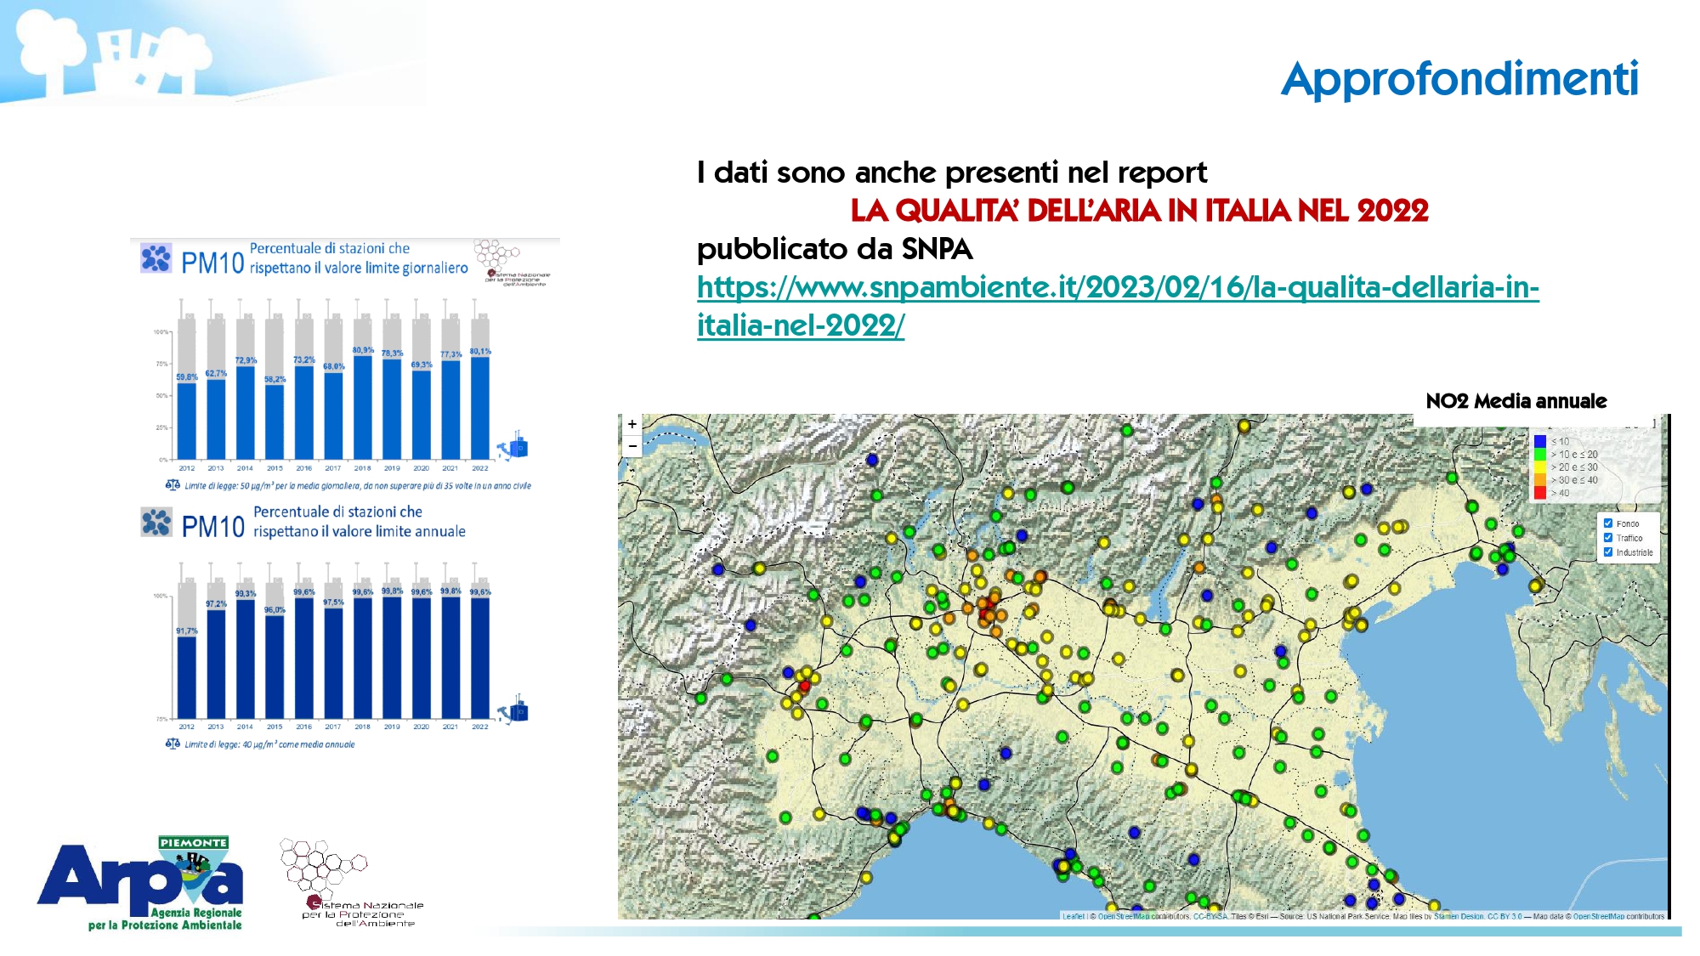Screen dimensions: 1700x956
Task: Click the red > 40 legend swatch
Action: (1540, 493)
